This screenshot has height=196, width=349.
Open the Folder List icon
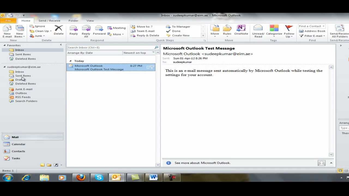(49, 165)
